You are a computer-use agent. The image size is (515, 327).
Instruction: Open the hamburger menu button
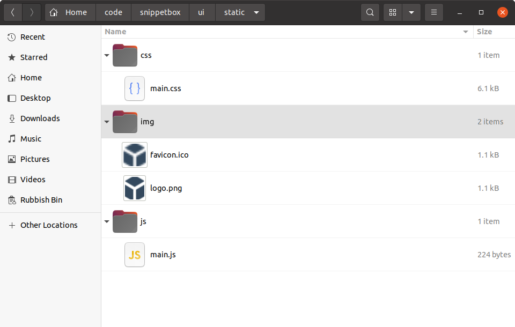click(x=434, y=12)
